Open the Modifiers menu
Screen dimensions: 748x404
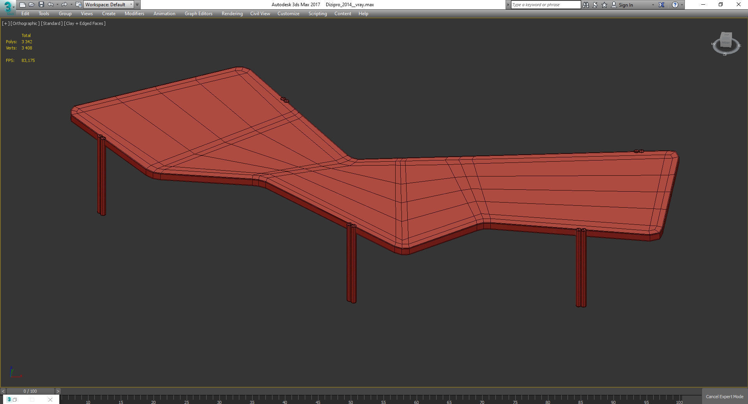pos(134,14)
